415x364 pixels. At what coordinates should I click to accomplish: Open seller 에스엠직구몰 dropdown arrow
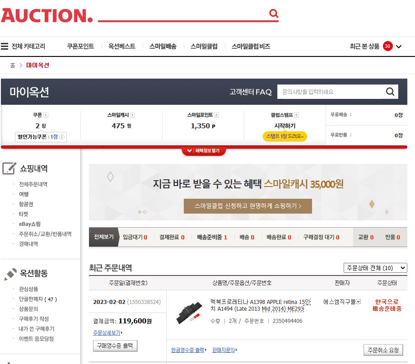[359, 301]
